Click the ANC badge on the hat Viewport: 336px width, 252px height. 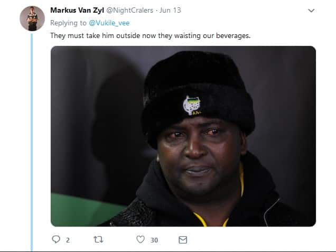click(192, 105)
